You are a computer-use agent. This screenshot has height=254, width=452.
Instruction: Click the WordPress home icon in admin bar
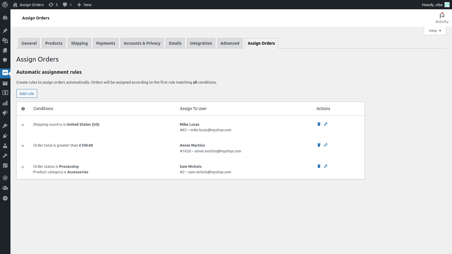pyautogui.click(x=15, y=4)
